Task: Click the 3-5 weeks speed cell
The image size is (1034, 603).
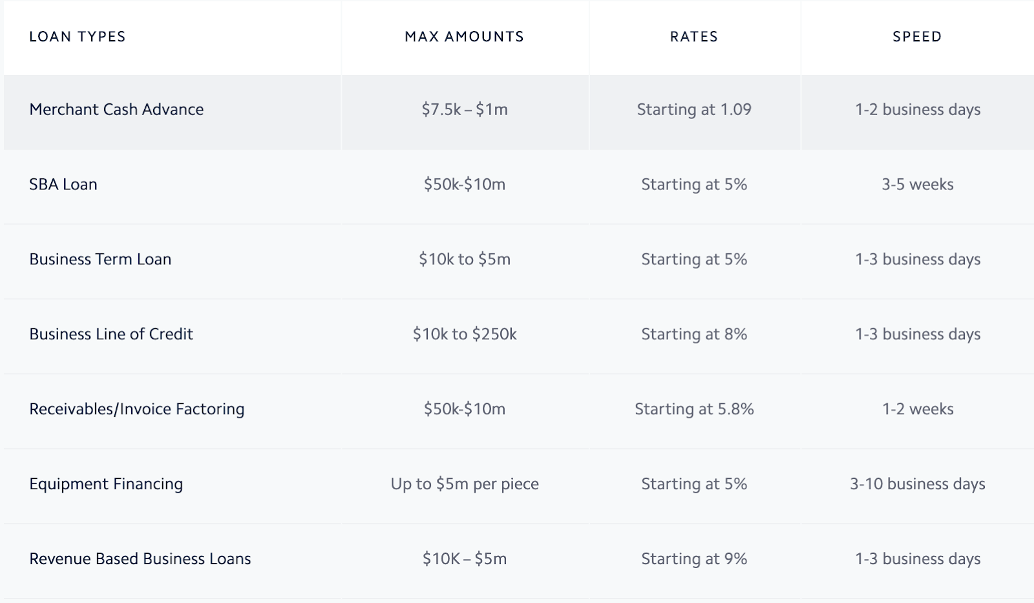Action: click(918, 185)
